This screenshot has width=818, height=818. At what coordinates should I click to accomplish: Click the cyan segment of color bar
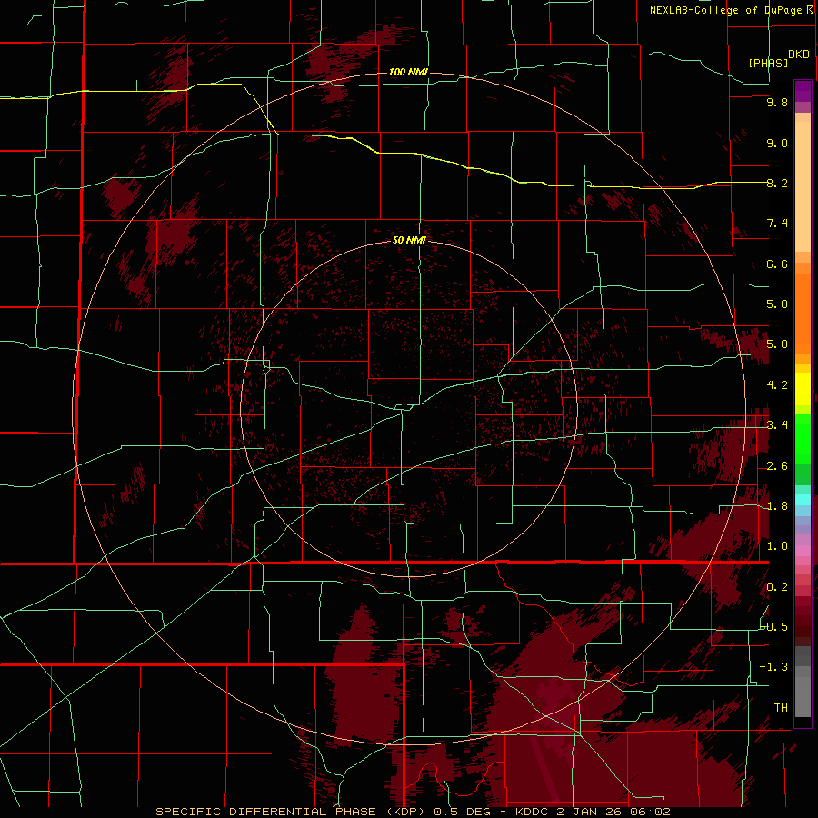pos(803,500)
